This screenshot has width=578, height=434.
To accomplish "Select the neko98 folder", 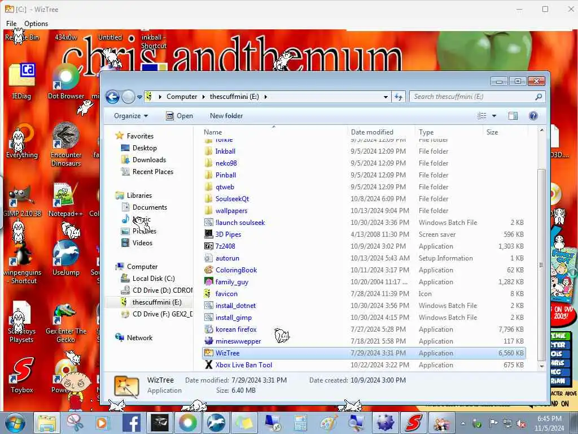I will [x=226, y=163].
